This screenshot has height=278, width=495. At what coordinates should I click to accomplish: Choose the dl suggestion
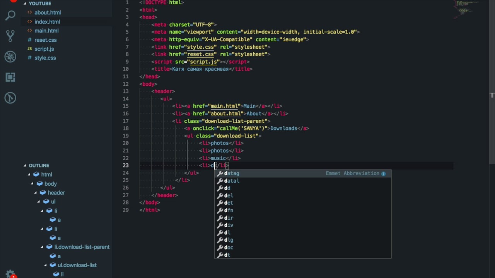point(303,232)
